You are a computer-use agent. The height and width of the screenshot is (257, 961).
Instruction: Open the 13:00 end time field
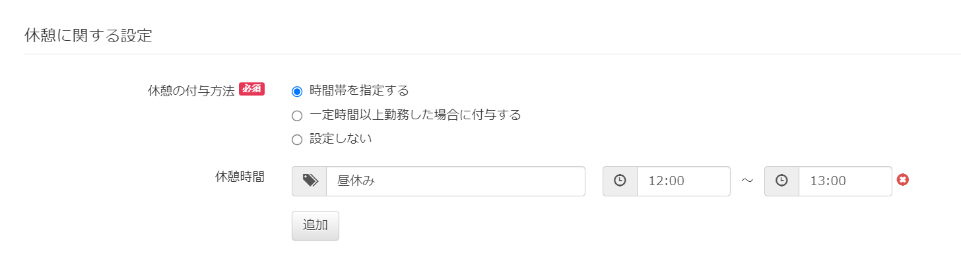pyautogui.click(x=845, y=181)
